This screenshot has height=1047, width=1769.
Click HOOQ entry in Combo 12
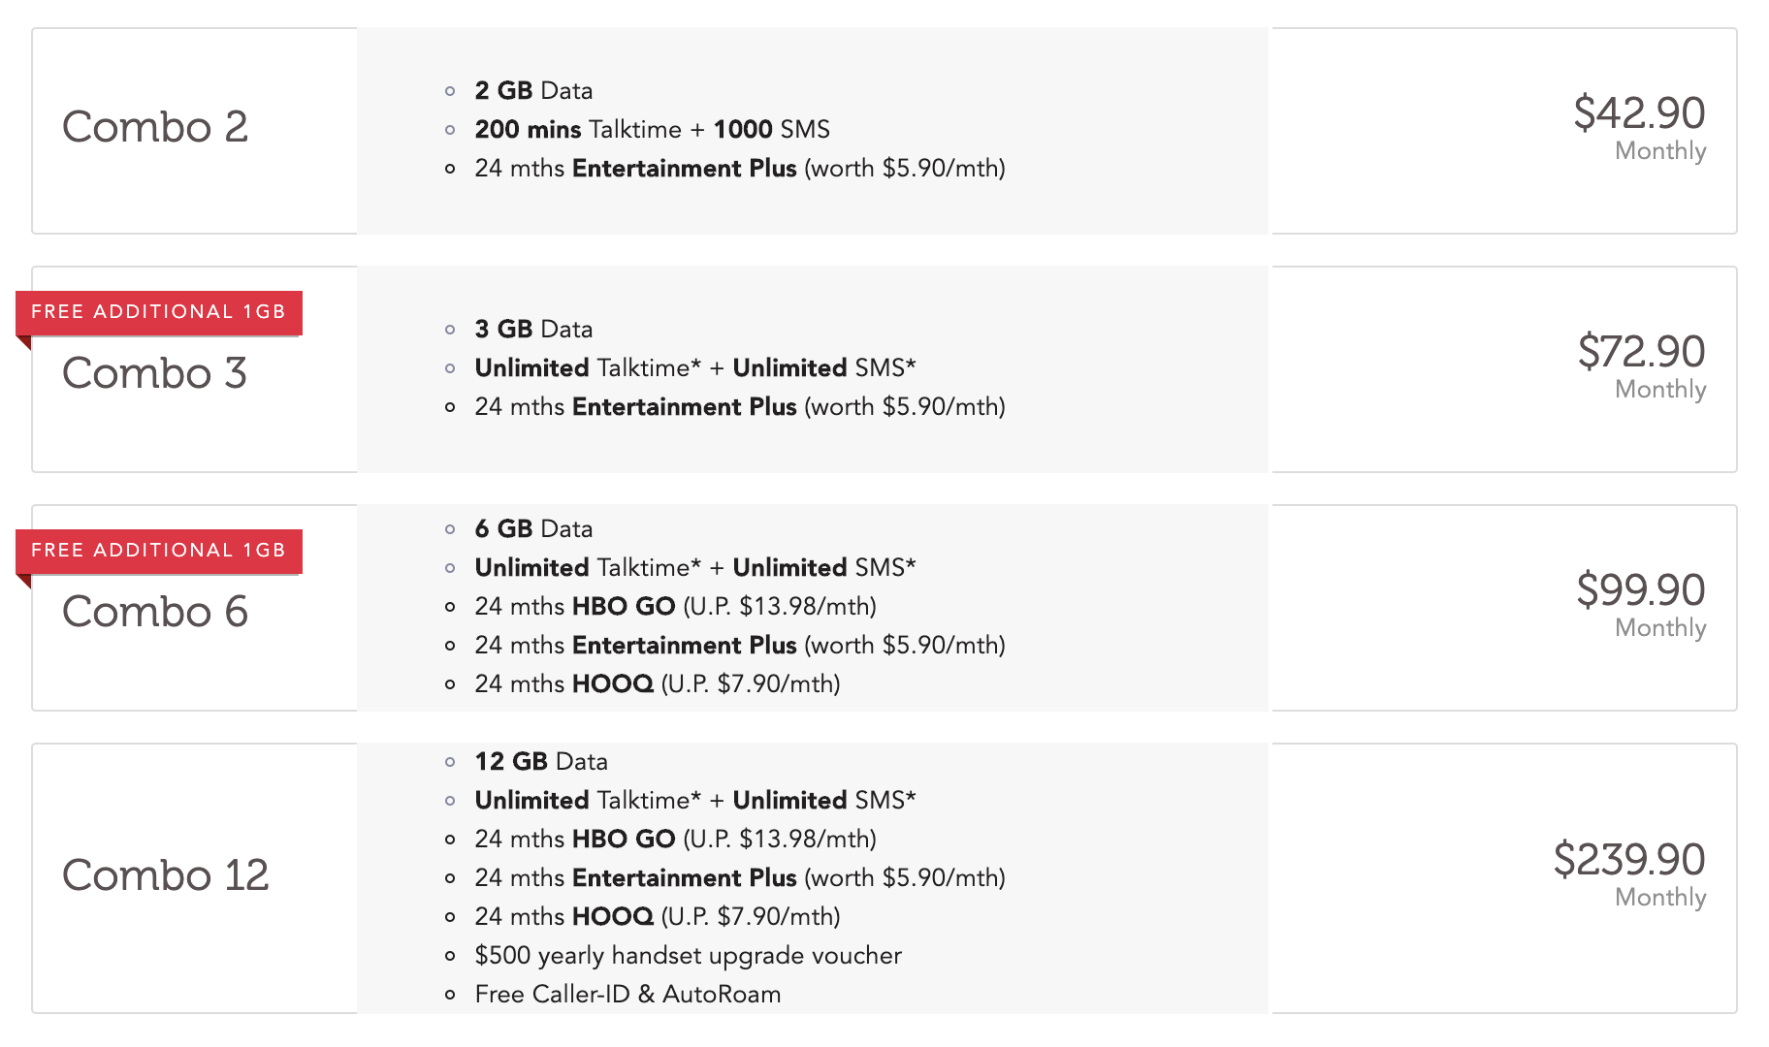tap(613, 917)
